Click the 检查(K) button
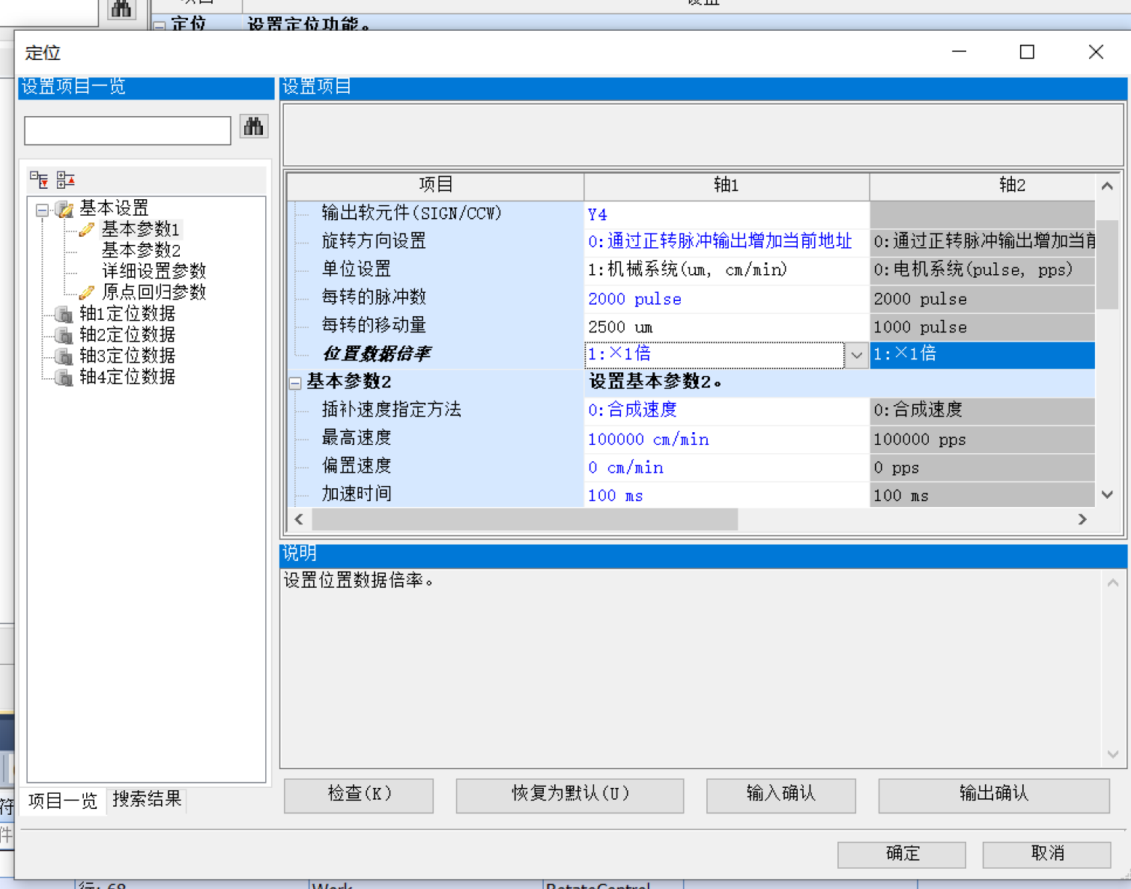The image size is (1131, 889). (x=359, y=794)
